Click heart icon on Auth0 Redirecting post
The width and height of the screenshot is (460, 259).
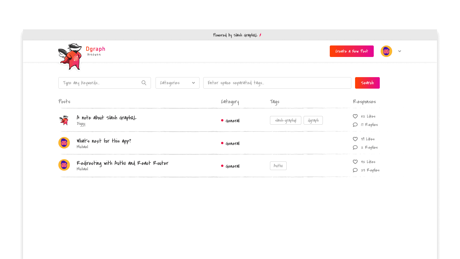click(x=355, y=162)
